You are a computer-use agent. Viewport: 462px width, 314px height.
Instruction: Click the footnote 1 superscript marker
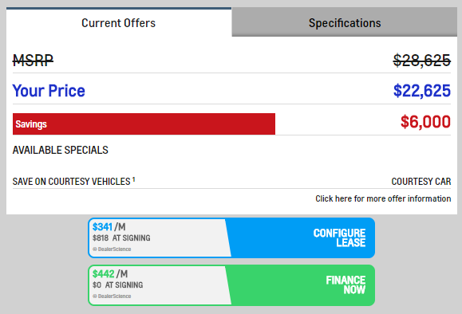coord(133,179)
